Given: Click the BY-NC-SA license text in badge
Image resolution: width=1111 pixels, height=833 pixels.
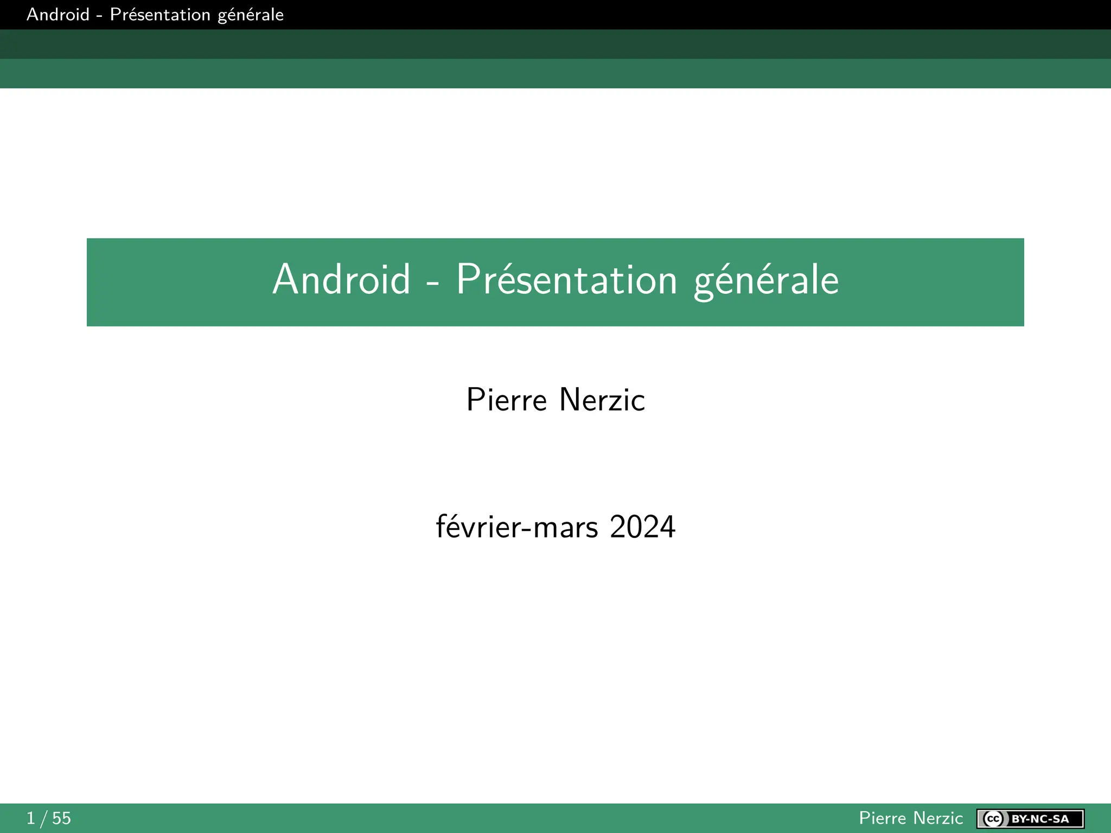Looking at the screenshot, I should point(1040,818).
